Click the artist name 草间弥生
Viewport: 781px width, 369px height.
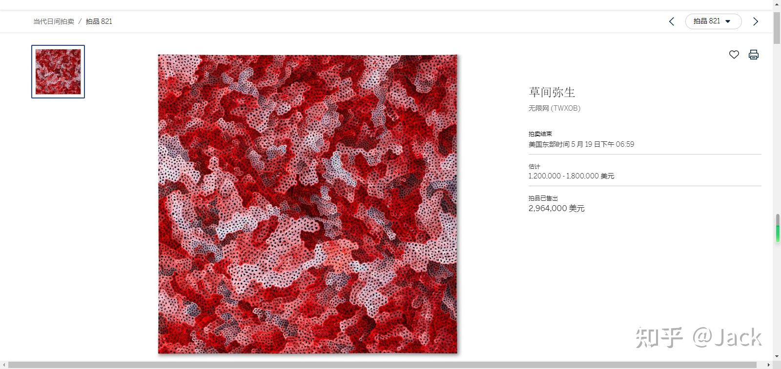pos(552,92)
